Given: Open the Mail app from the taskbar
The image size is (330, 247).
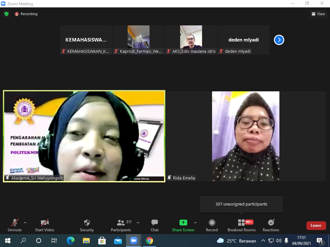Looking at the screenshot, I should coord(118,241).
